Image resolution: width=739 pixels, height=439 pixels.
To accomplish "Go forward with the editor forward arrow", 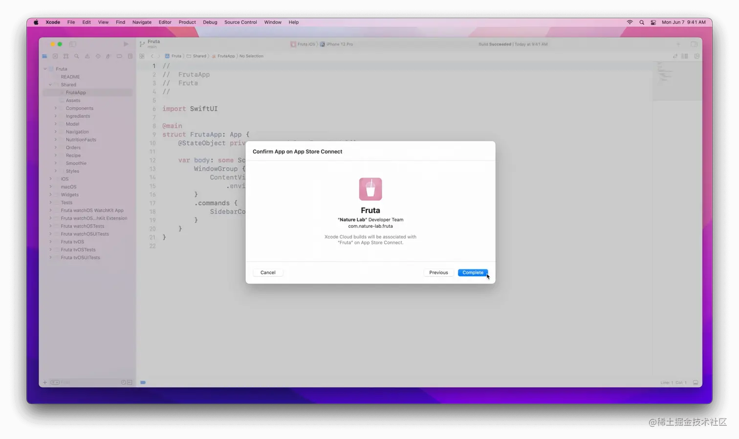I will coord(159,56).
